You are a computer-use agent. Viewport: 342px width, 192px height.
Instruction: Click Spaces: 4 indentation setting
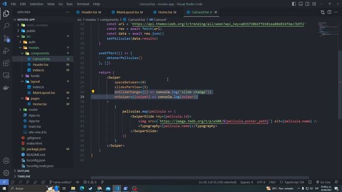246,182
